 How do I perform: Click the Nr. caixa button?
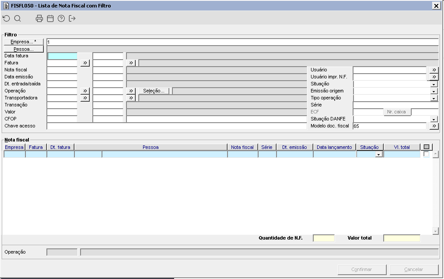(396, 112)
